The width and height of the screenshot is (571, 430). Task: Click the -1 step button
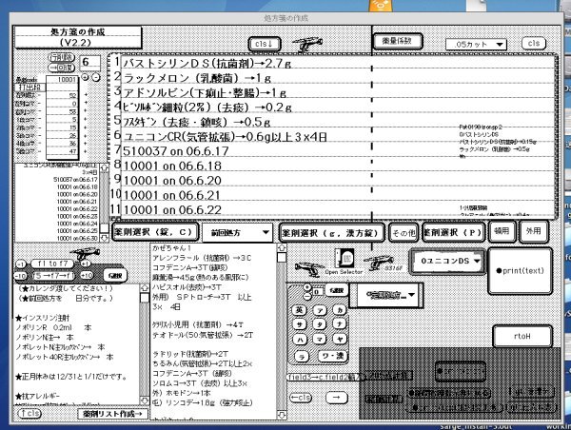pyautogui.click(x=21, y=264)
